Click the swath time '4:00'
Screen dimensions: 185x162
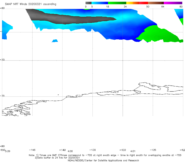click(x=70, y=151)
